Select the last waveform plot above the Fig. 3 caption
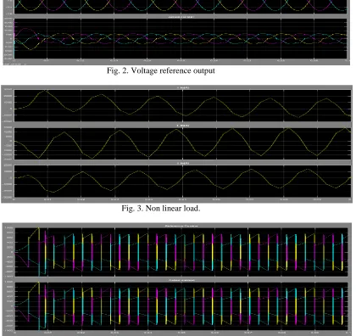 coord(182,182)
